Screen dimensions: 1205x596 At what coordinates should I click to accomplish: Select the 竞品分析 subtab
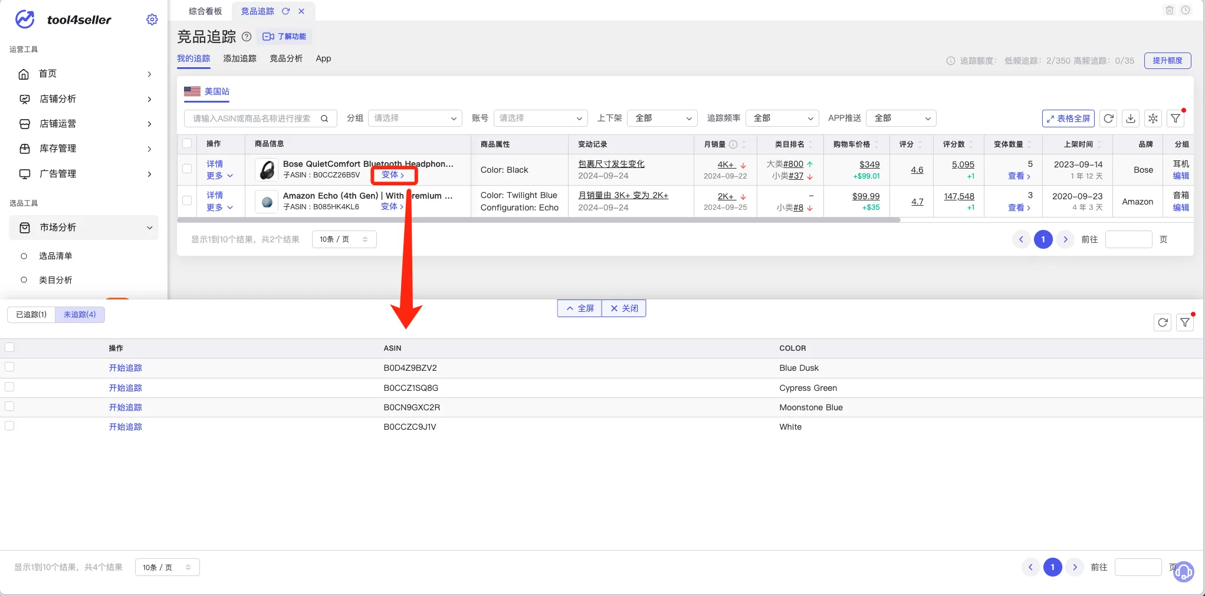tap(286, 58)
